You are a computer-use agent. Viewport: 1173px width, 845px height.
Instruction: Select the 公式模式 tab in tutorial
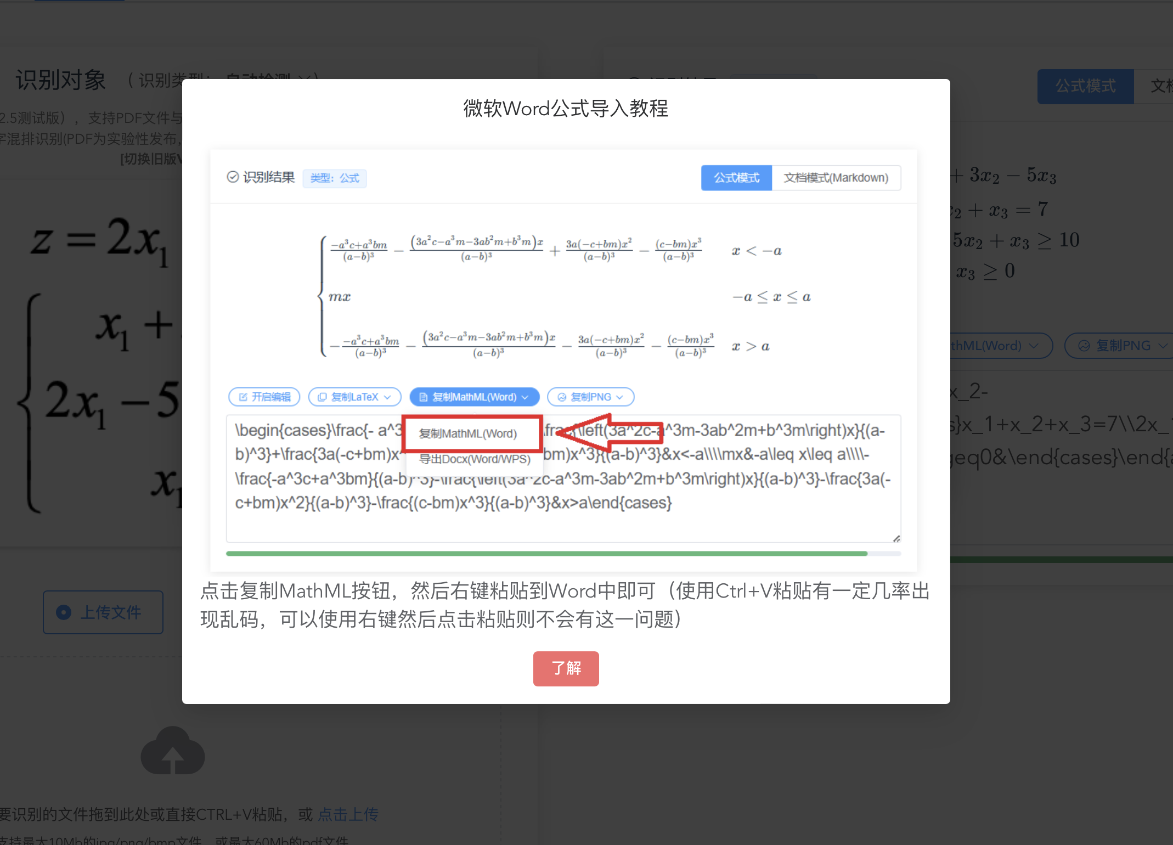[736, 178]
